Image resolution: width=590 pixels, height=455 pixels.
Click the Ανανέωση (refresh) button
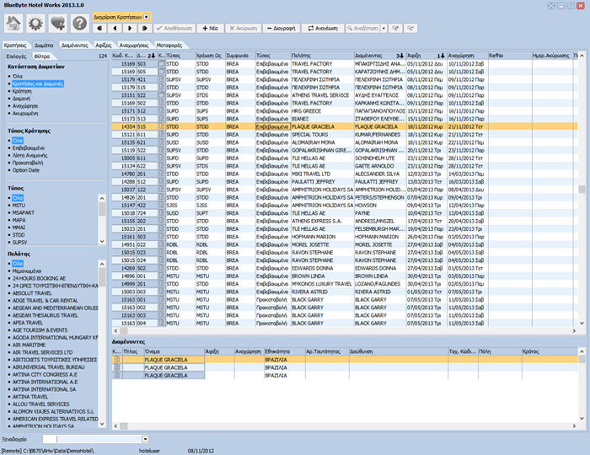[x=323, y=28]
